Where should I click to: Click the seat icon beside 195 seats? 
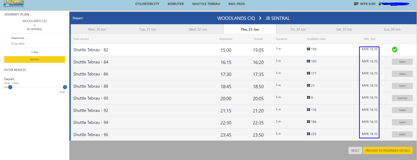(308, 61)
